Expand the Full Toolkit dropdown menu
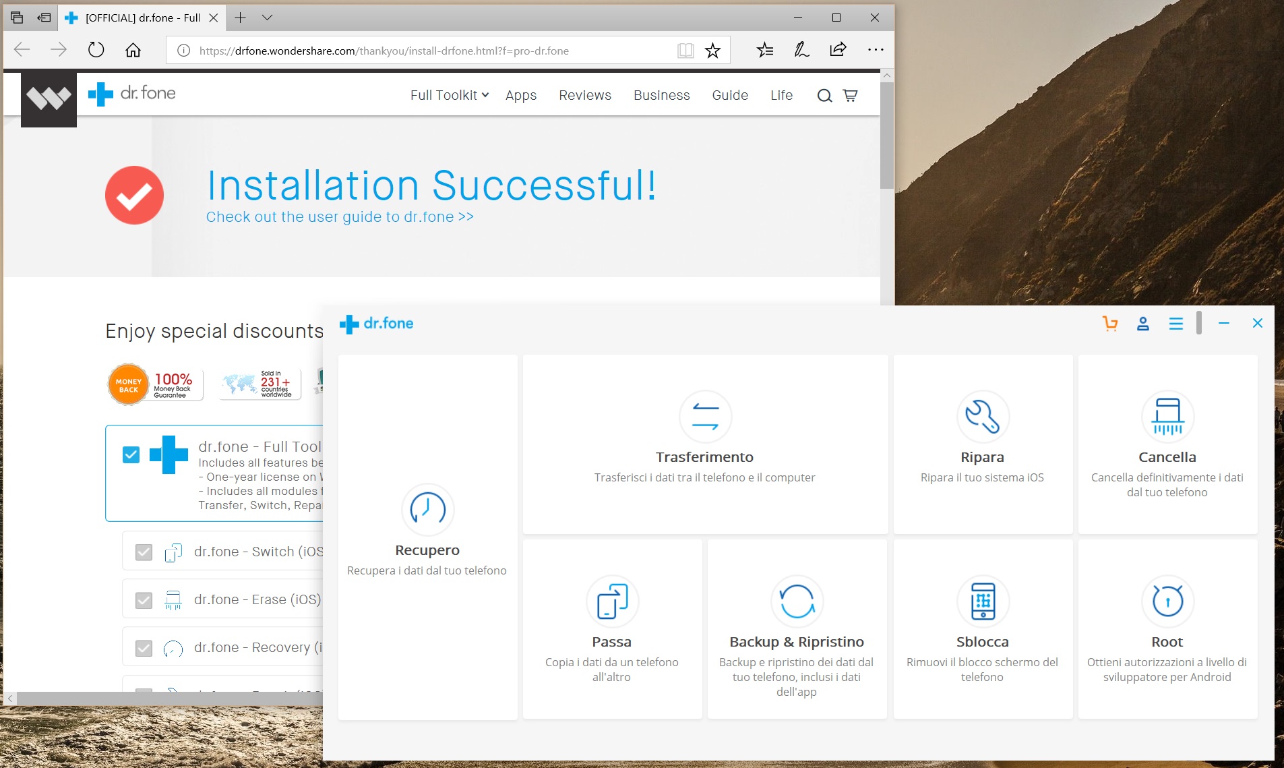Image resolution: width=1284 pixels, height=768 pixels. pos(450,95)
